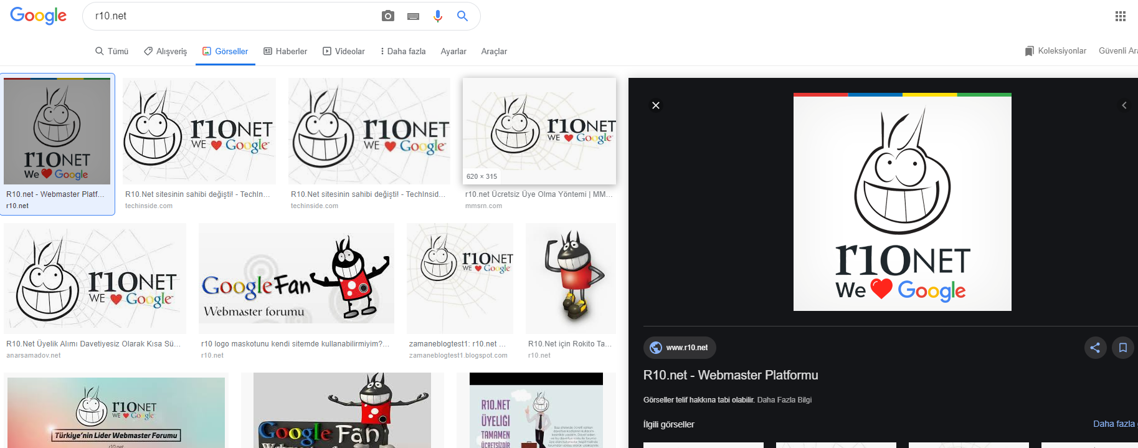
Task: Open Güvenli Arama dropdown
Action: click(1118, 51)
